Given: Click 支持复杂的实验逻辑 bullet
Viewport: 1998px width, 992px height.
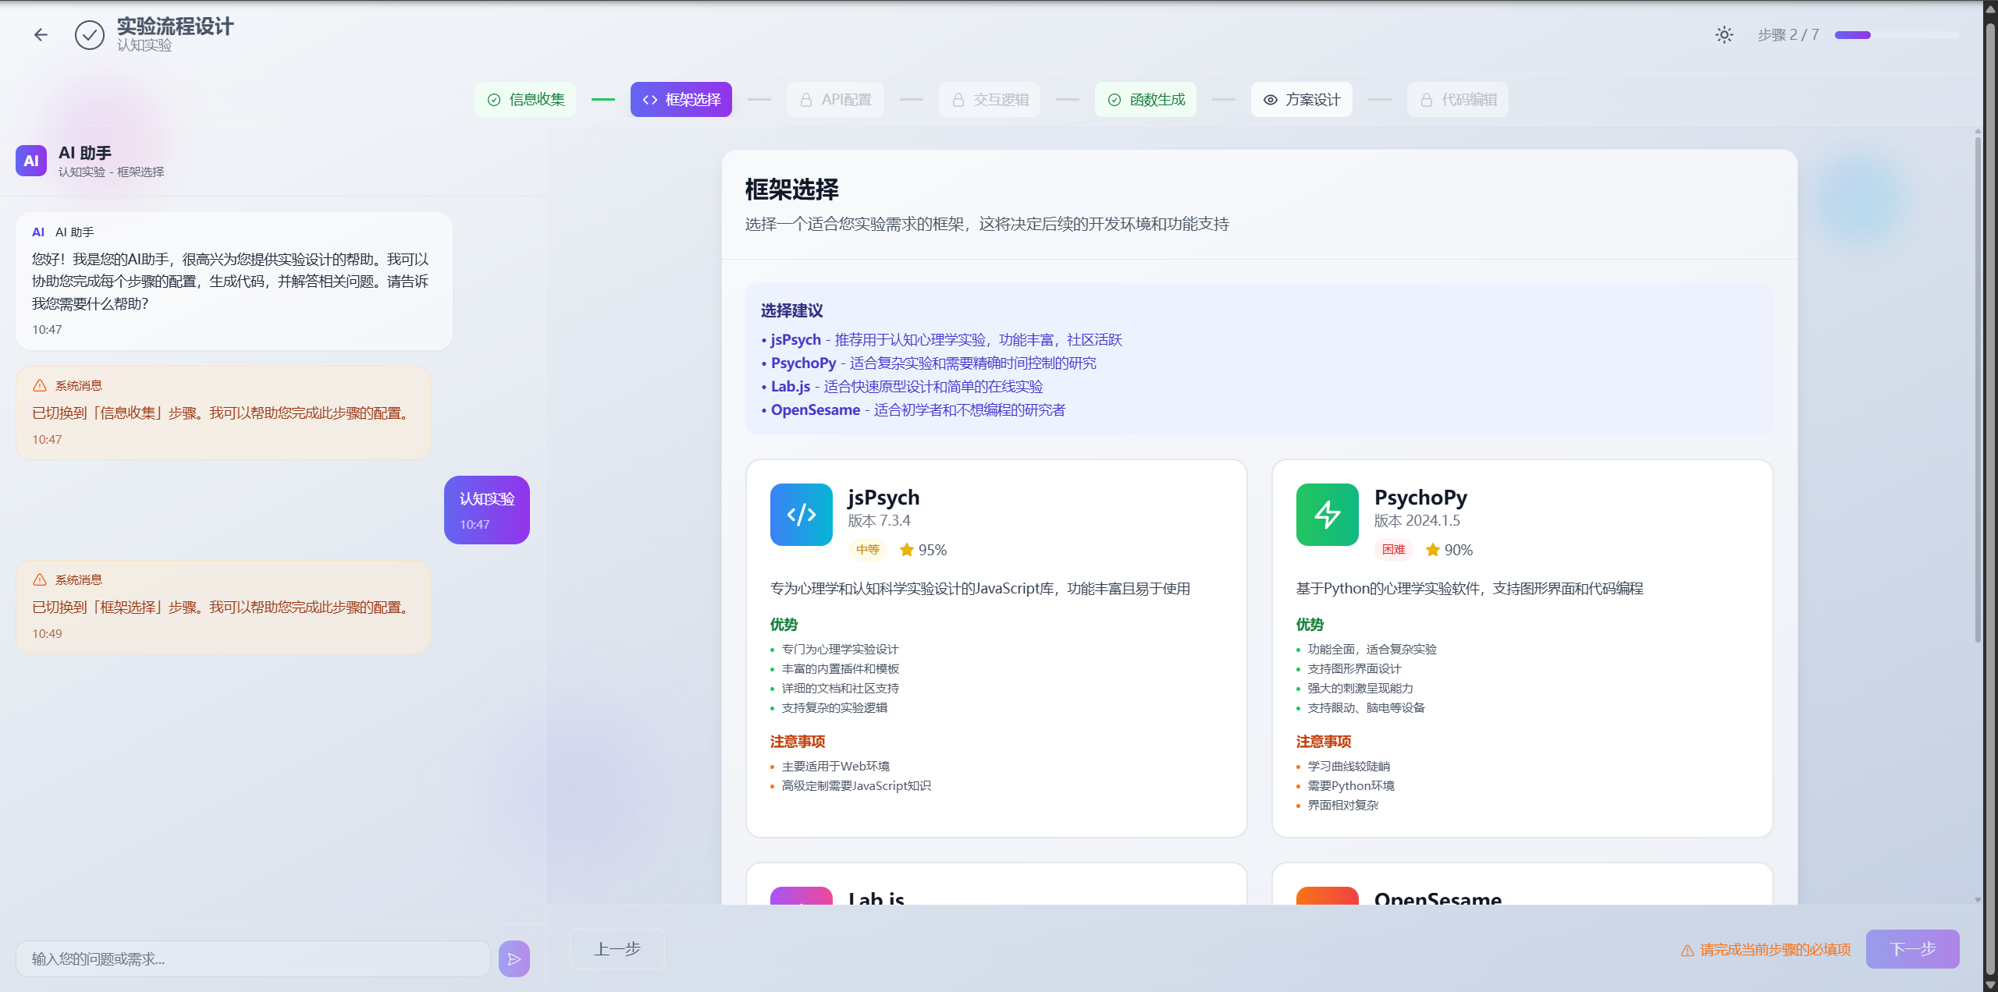Looking at the screenshot, I should coord(834,707).
